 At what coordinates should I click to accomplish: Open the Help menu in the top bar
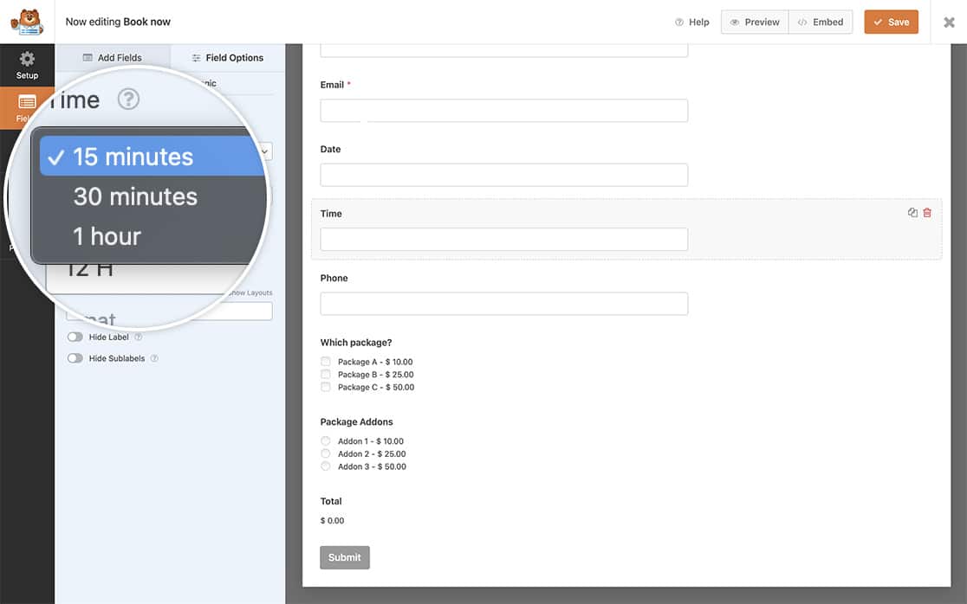click(692, 22)
